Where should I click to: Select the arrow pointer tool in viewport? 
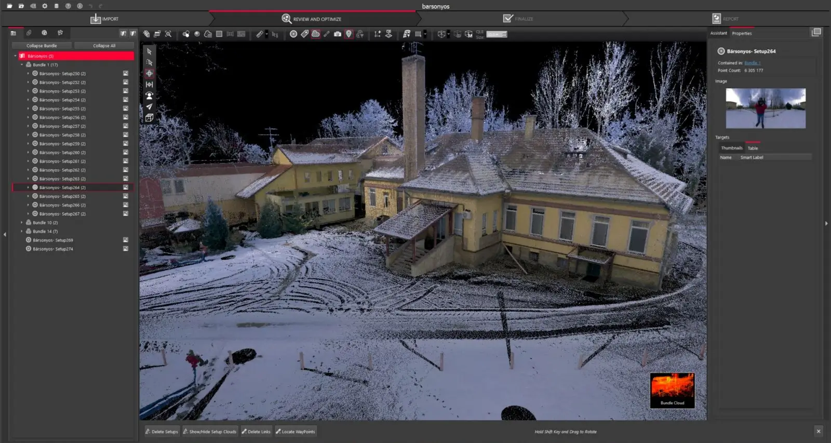click(149, 51)
